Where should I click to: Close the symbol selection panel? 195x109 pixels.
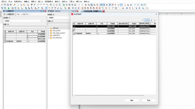[77, 11]
